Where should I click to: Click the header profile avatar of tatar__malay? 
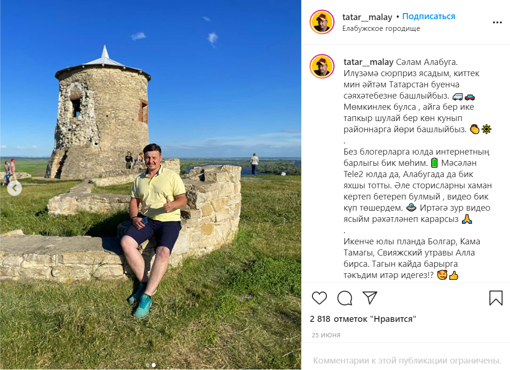coord(322,22)
